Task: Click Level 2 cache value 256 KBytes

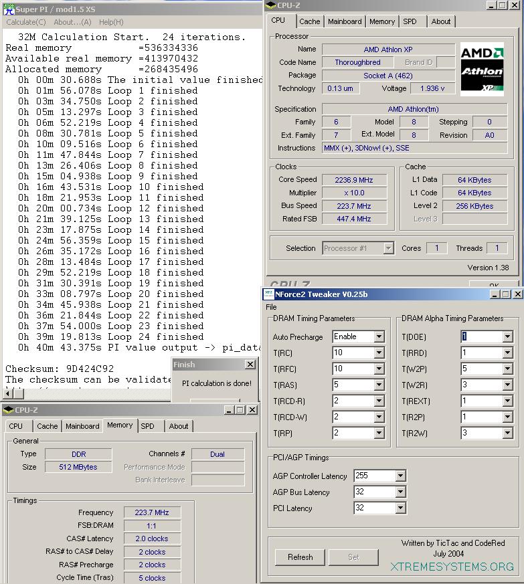Action: click(474, 206)
